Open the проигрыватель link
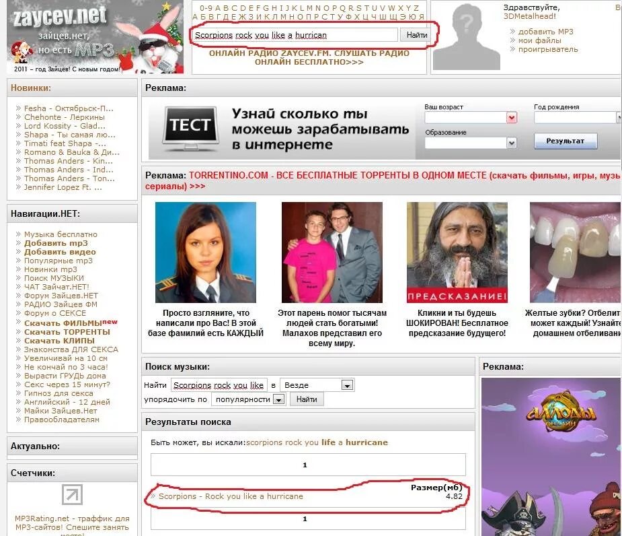The image size is (622, 536). tap(548, 49)
